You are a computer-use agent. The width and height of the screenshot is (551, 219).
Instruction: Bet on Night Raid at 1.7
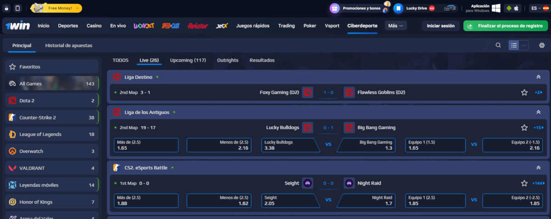365,201
